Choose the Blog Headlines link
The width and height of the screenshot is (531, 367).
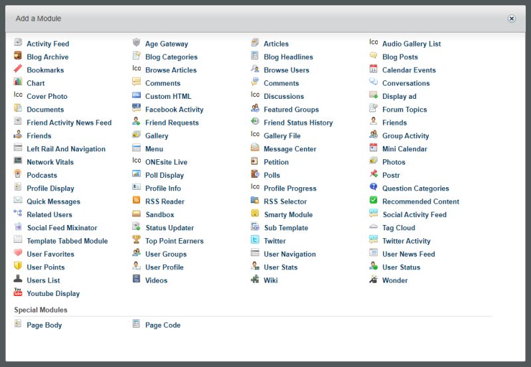pyautogui.click(x=289, y=57)
